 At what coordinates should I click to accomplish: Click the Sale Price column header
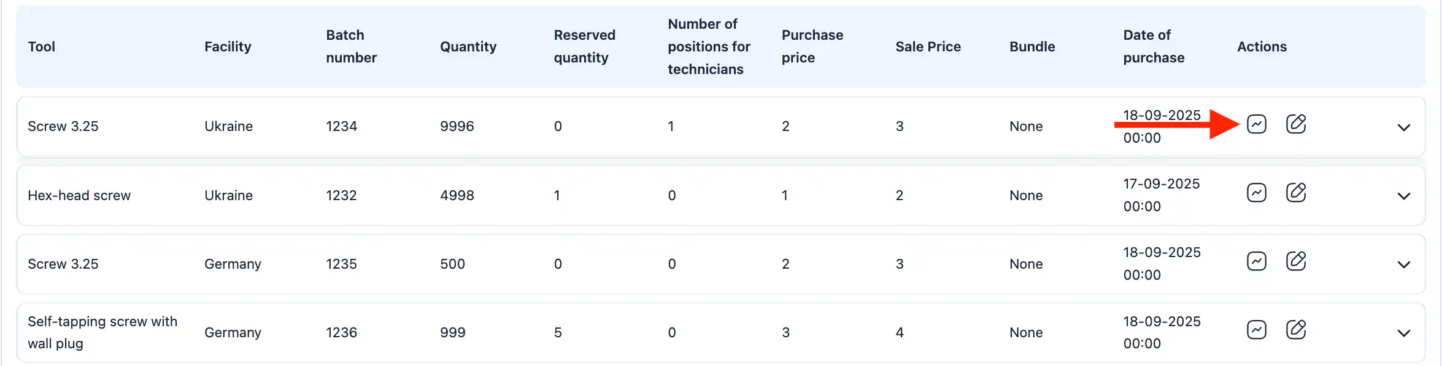point(928,47)
